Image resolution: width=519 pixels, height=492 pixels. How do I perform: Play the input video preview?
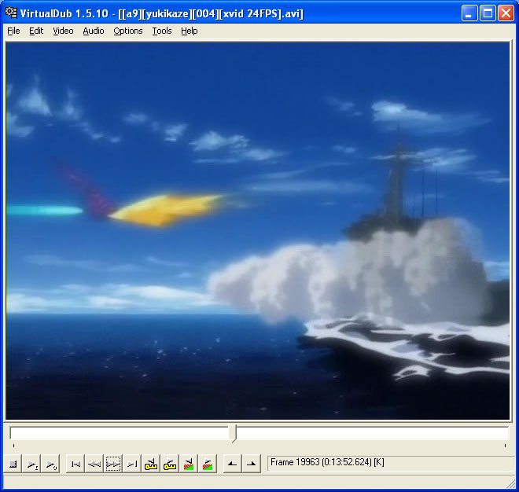point(32,464)
